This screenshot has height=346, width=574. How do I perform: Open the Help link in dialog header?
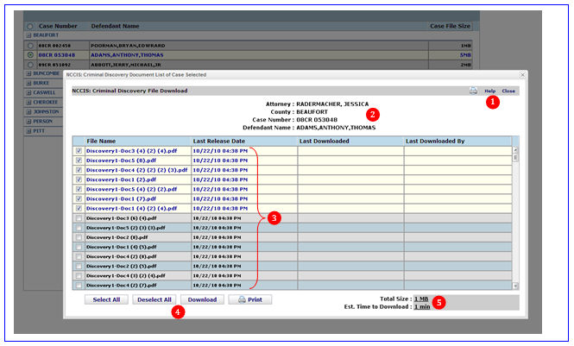(x=489, y=91)
